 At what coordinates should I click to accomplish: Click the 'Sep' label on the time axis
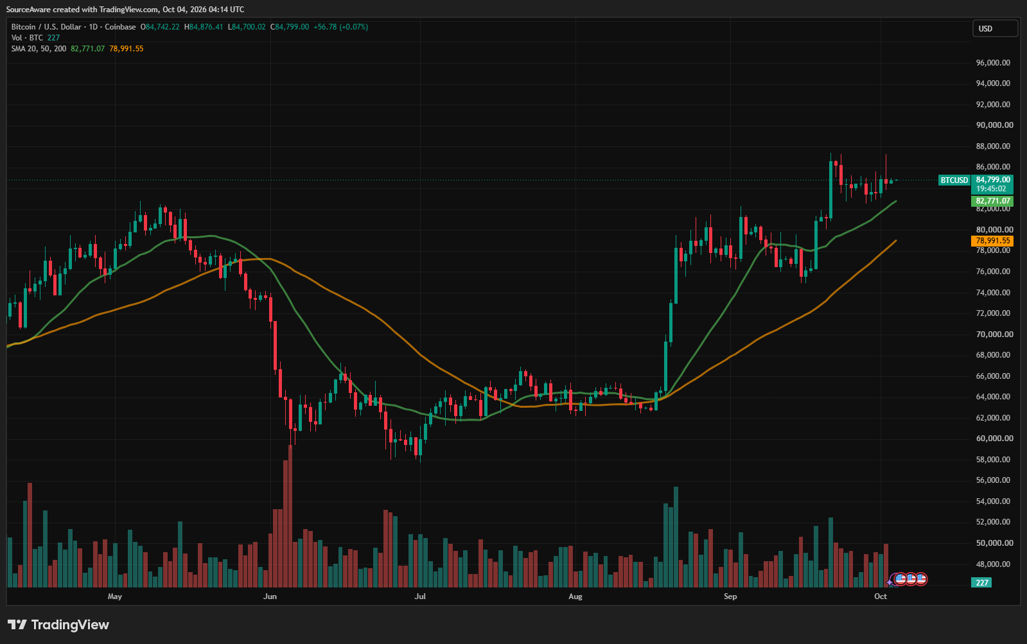coord(730,596)
